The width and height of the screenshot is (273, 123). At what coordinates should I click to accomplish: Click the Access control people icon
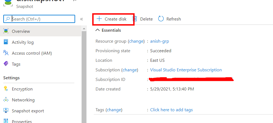click(x=6, y=53)
